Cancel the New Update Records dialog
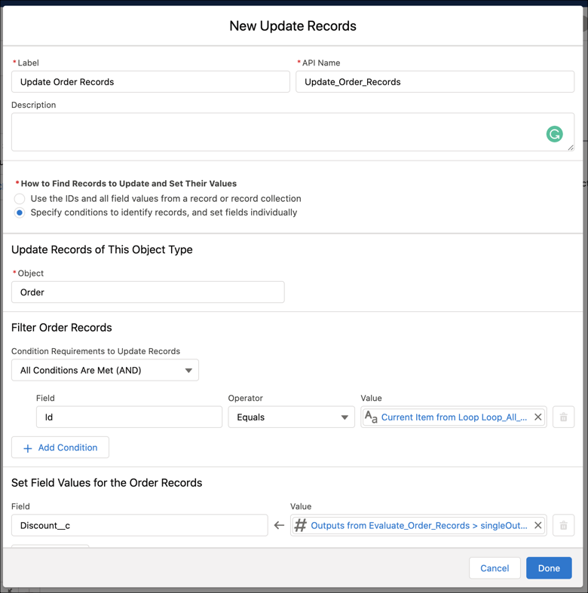 [x=495, y=567]
